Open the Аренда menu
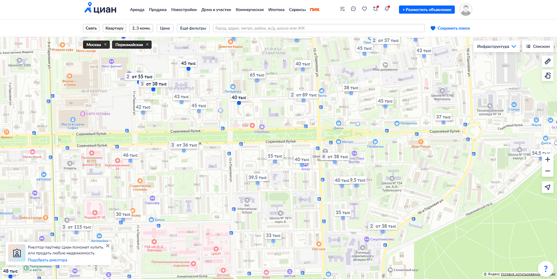 pyautogui.click(x=137, y=10)
